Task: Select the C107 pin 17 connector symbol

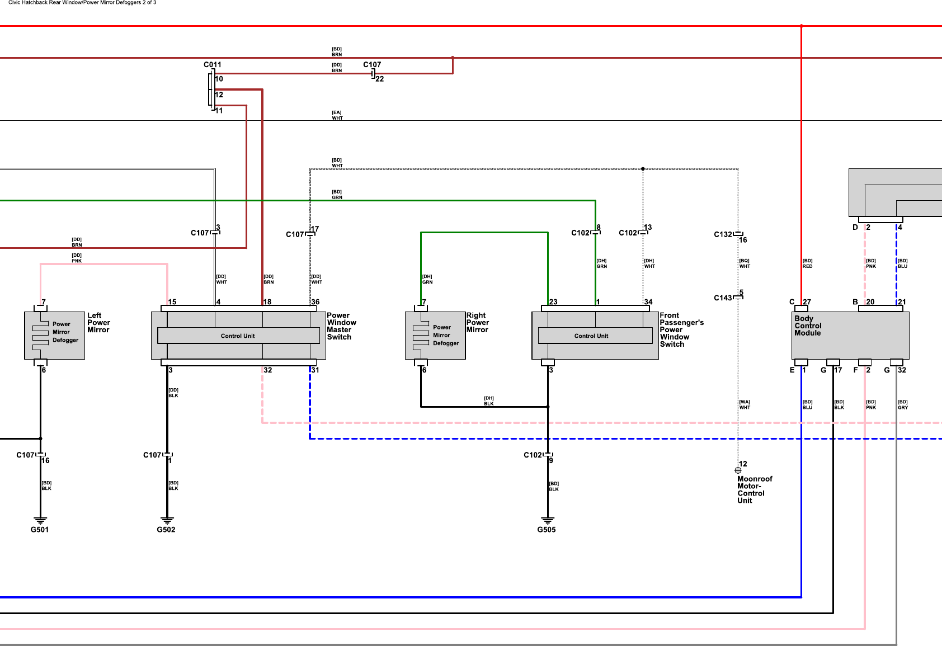Action: 310,234
